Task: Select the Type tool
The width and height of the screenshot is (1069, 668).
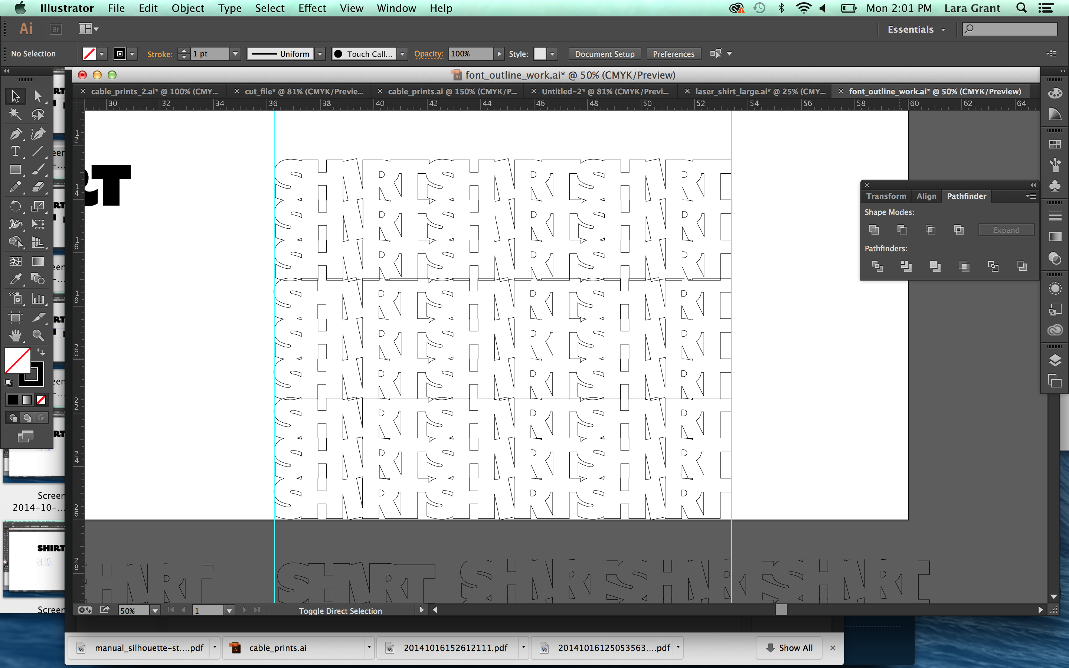Action: coord(16,151)
